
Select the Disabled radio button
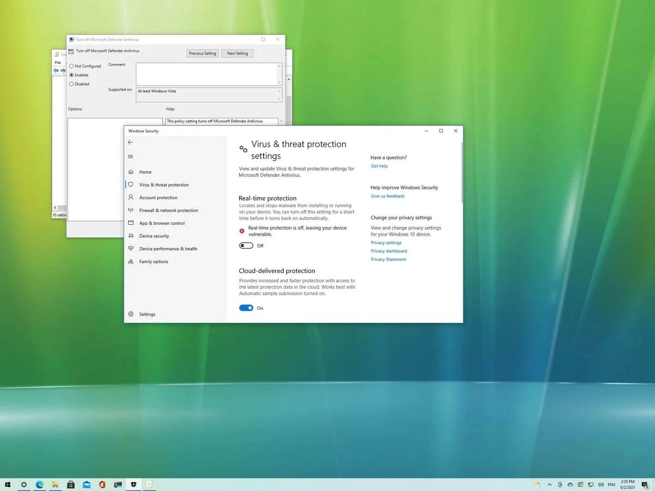[72, 84]
